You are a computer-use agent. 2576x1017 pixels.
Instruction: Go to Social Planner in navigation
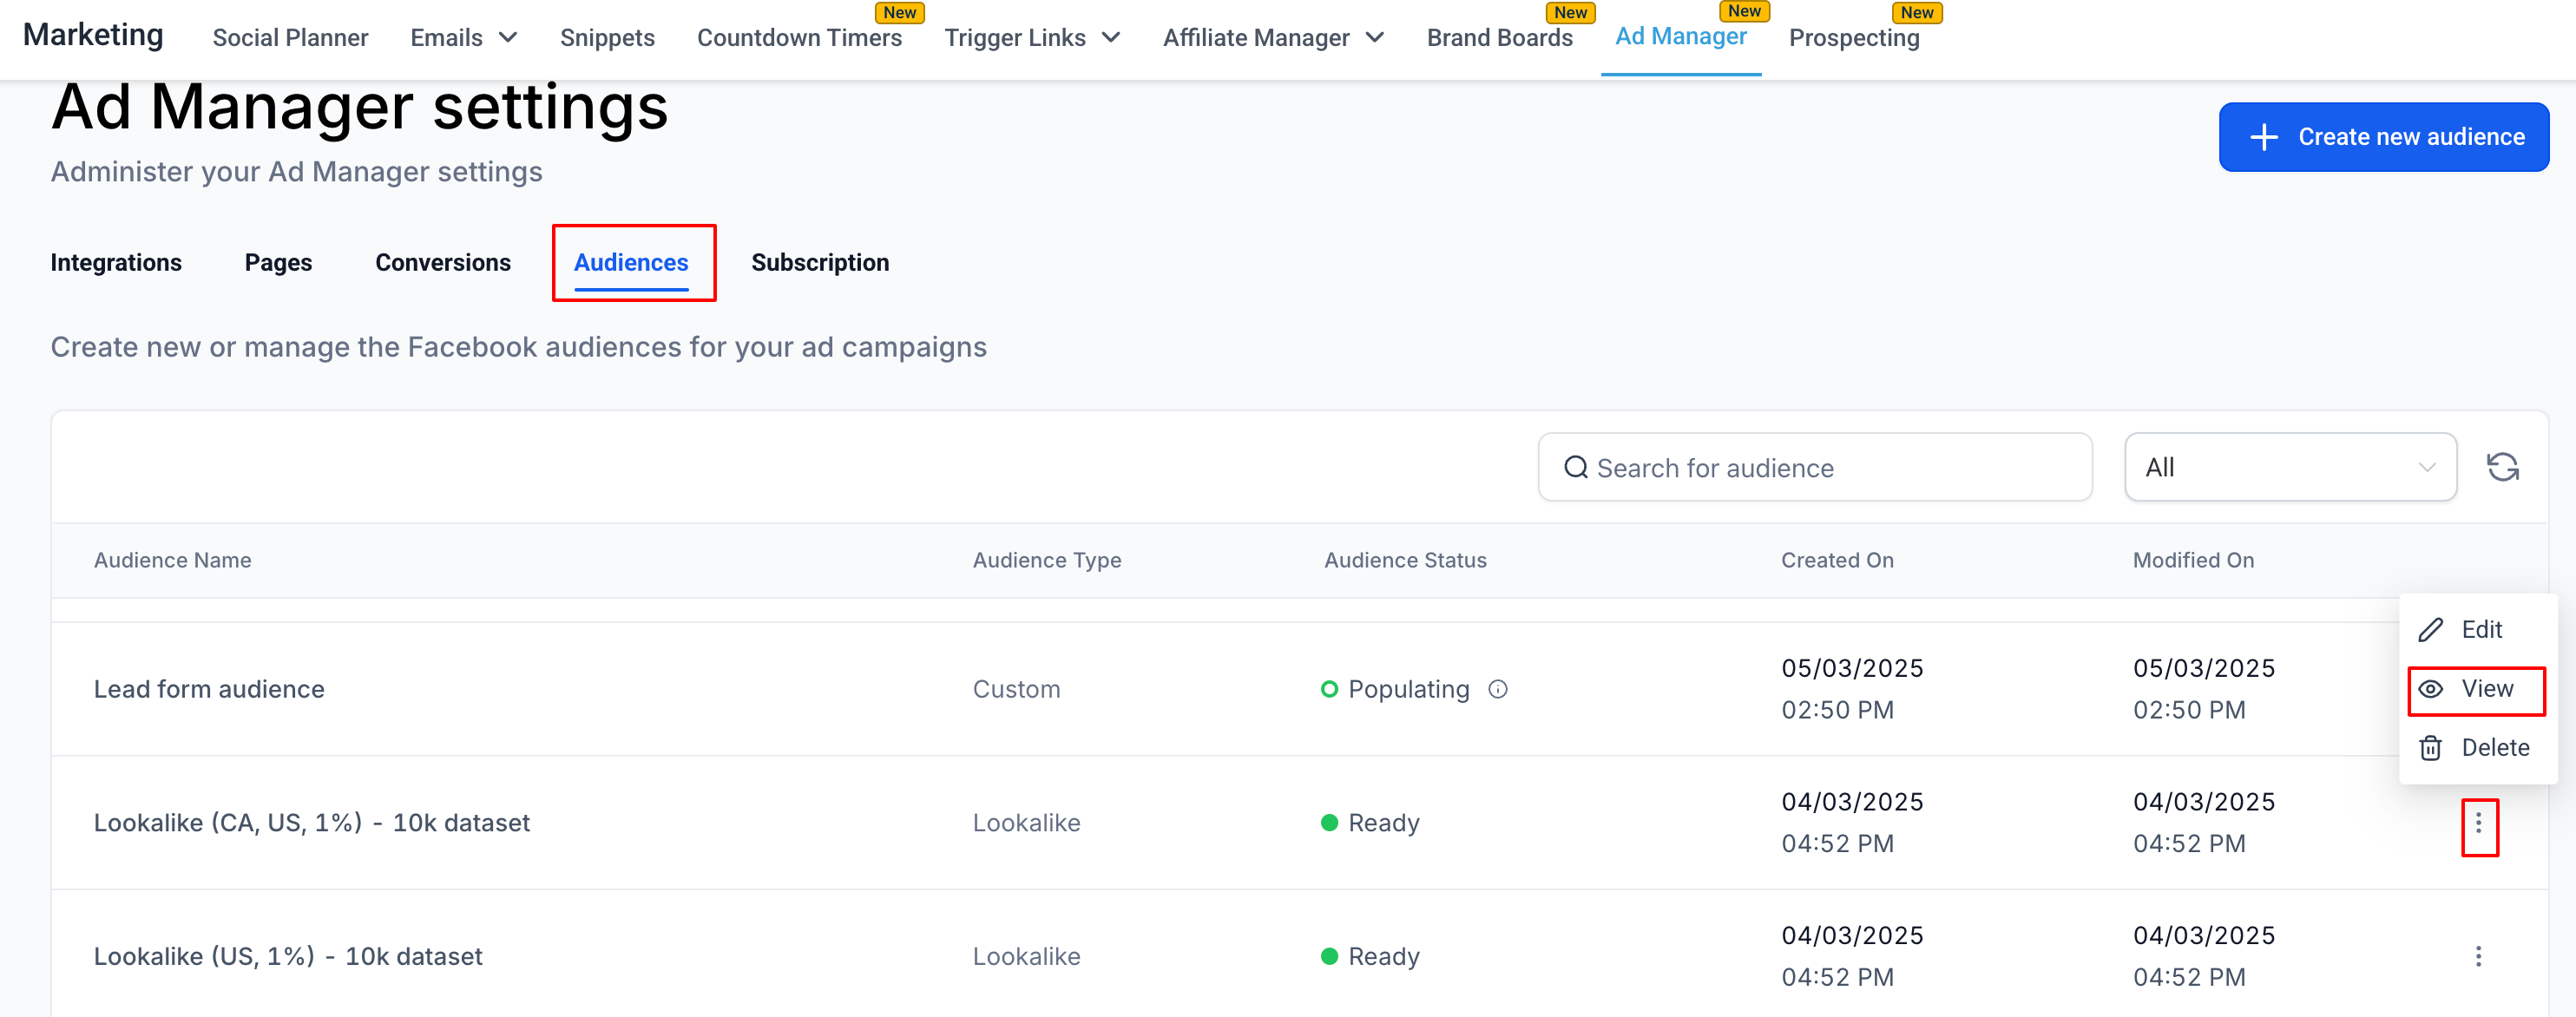[x=290, y=38]
